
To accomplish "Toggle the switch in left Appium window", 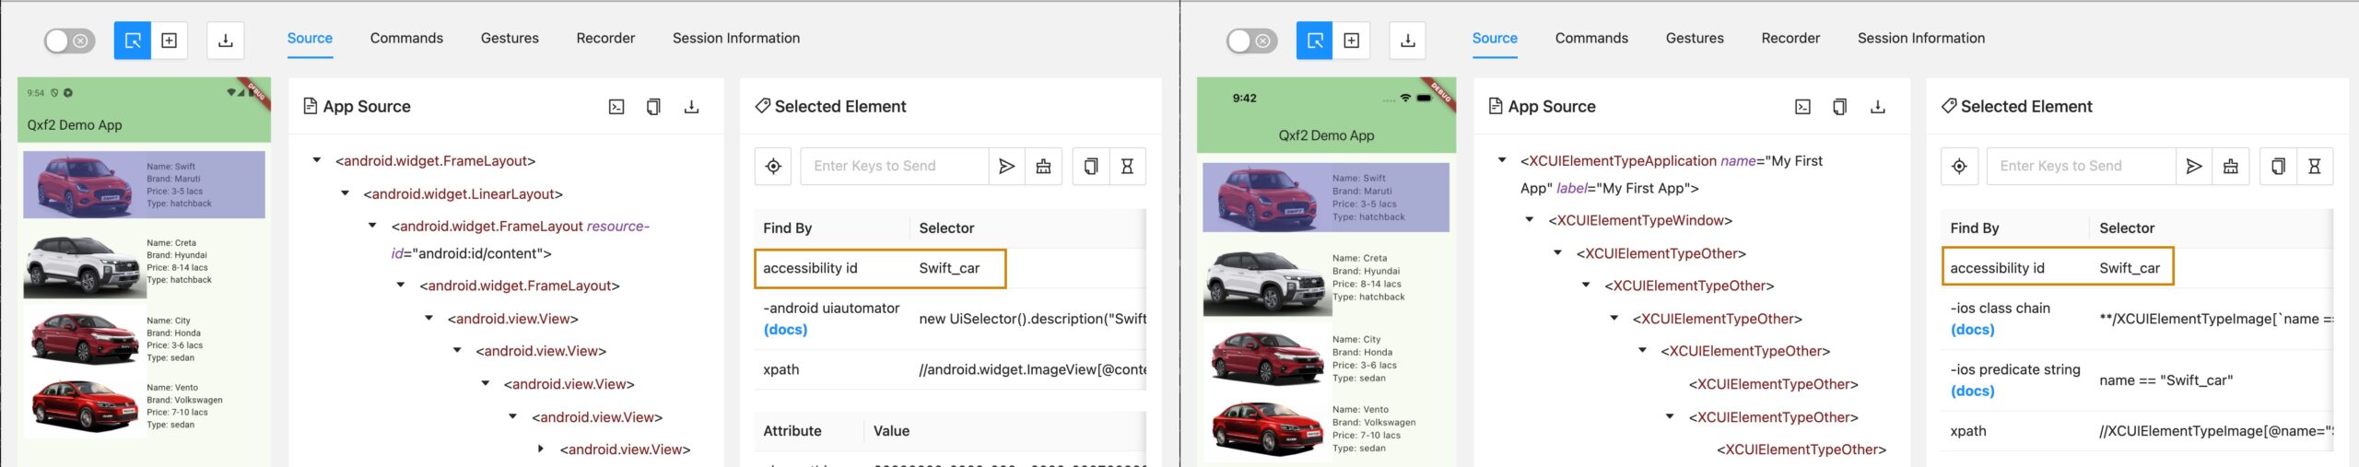I will pyautogui.click(x=69, y=41).
